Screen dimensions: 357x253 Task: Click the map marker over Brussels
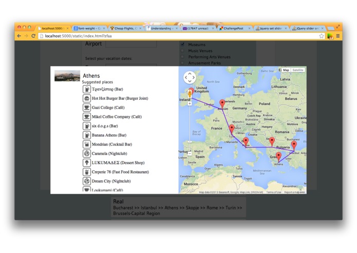[x=222, y=103]
